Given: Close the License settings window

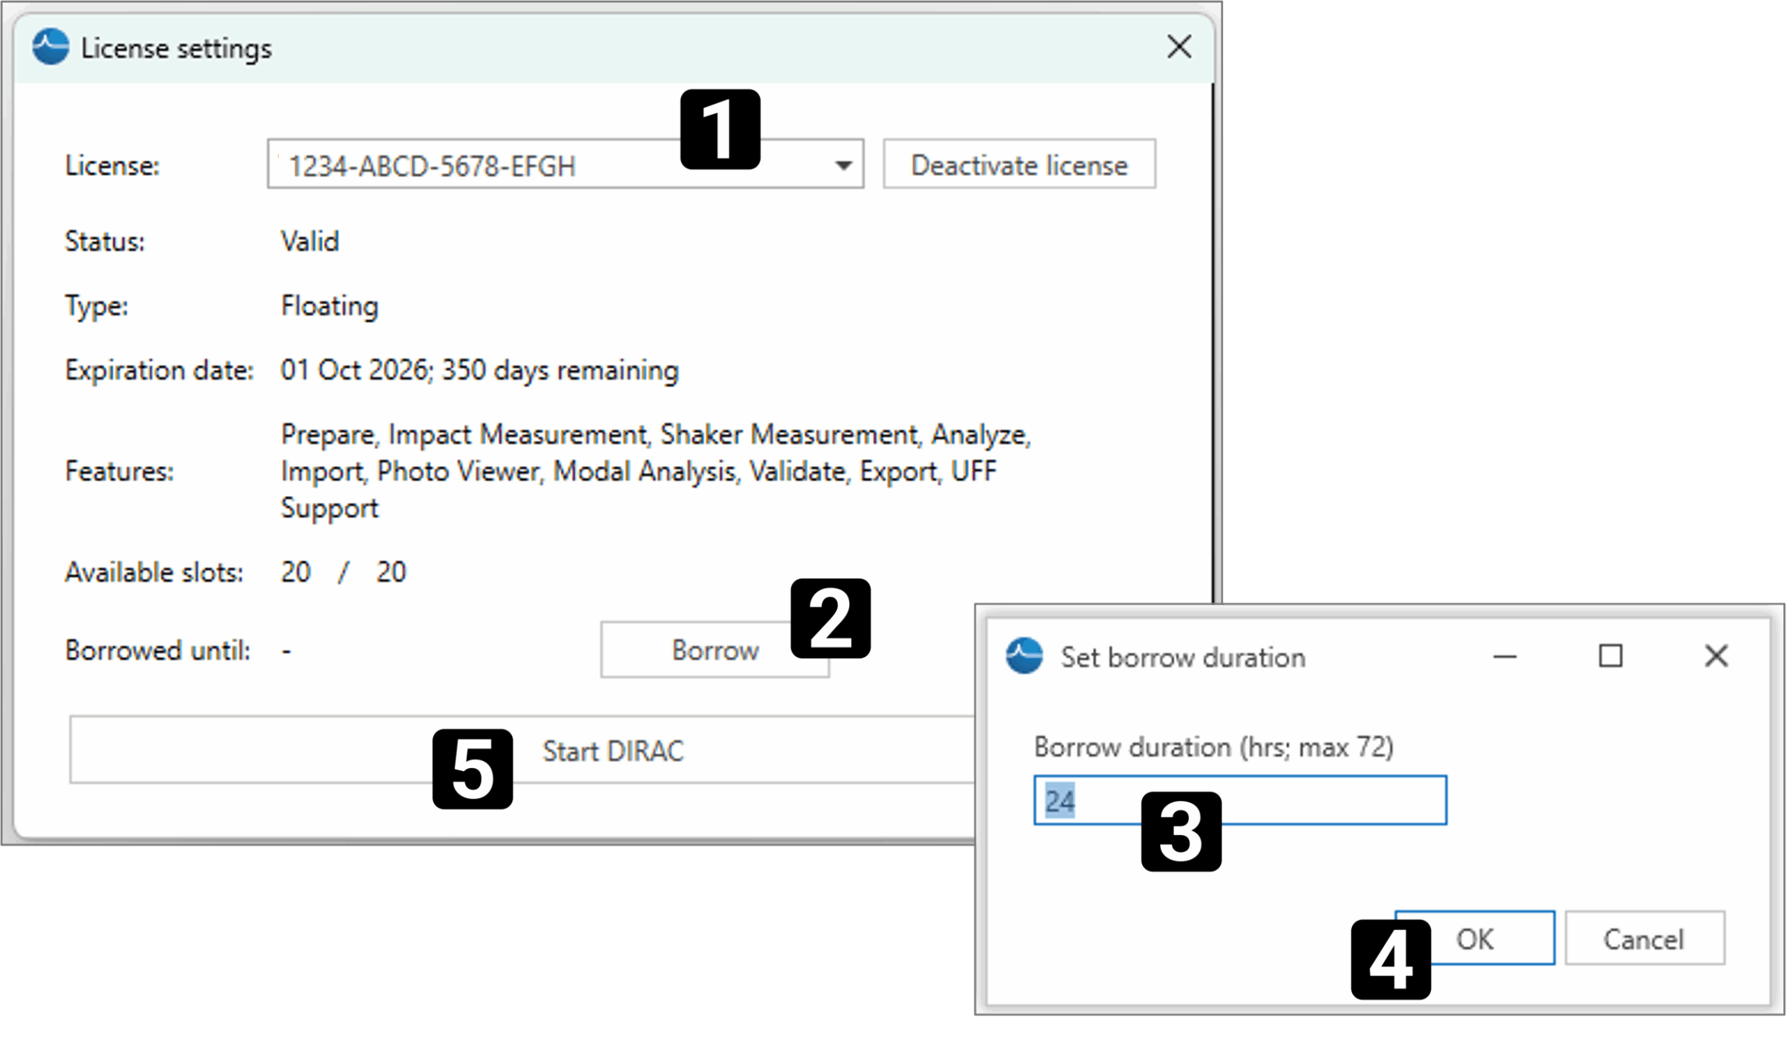Looking at the screenshot, I should tap(1179, 47).
